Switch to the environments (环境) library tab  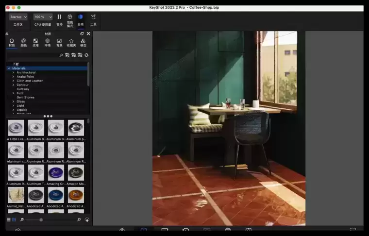pos(48,43)
